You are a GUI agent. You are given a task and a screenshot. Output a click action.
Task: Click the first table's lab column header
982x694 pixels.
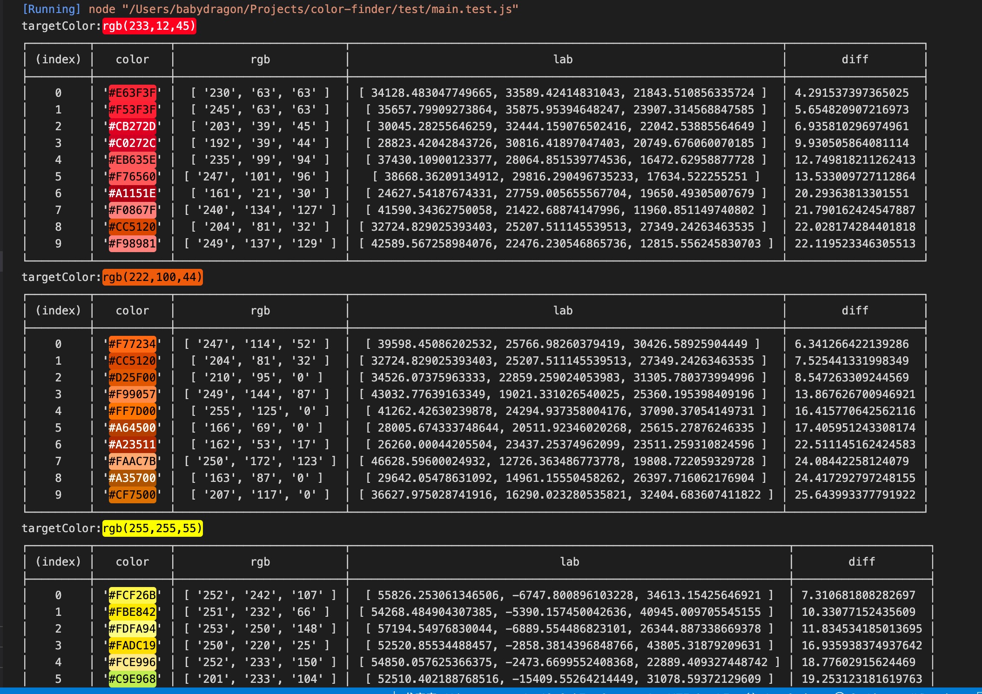point(563,60)
